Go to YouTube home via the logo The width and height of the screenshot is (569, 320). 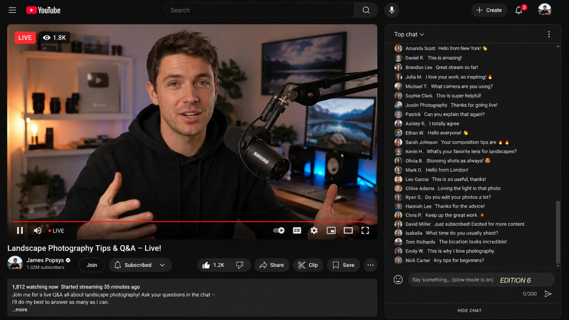point(43,10)
